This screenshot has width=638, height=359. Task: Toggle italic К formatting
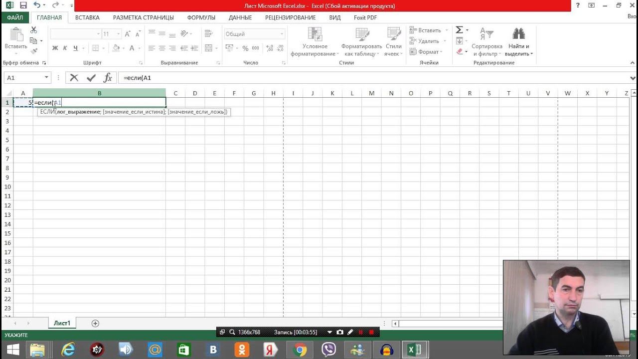[65, 48]
